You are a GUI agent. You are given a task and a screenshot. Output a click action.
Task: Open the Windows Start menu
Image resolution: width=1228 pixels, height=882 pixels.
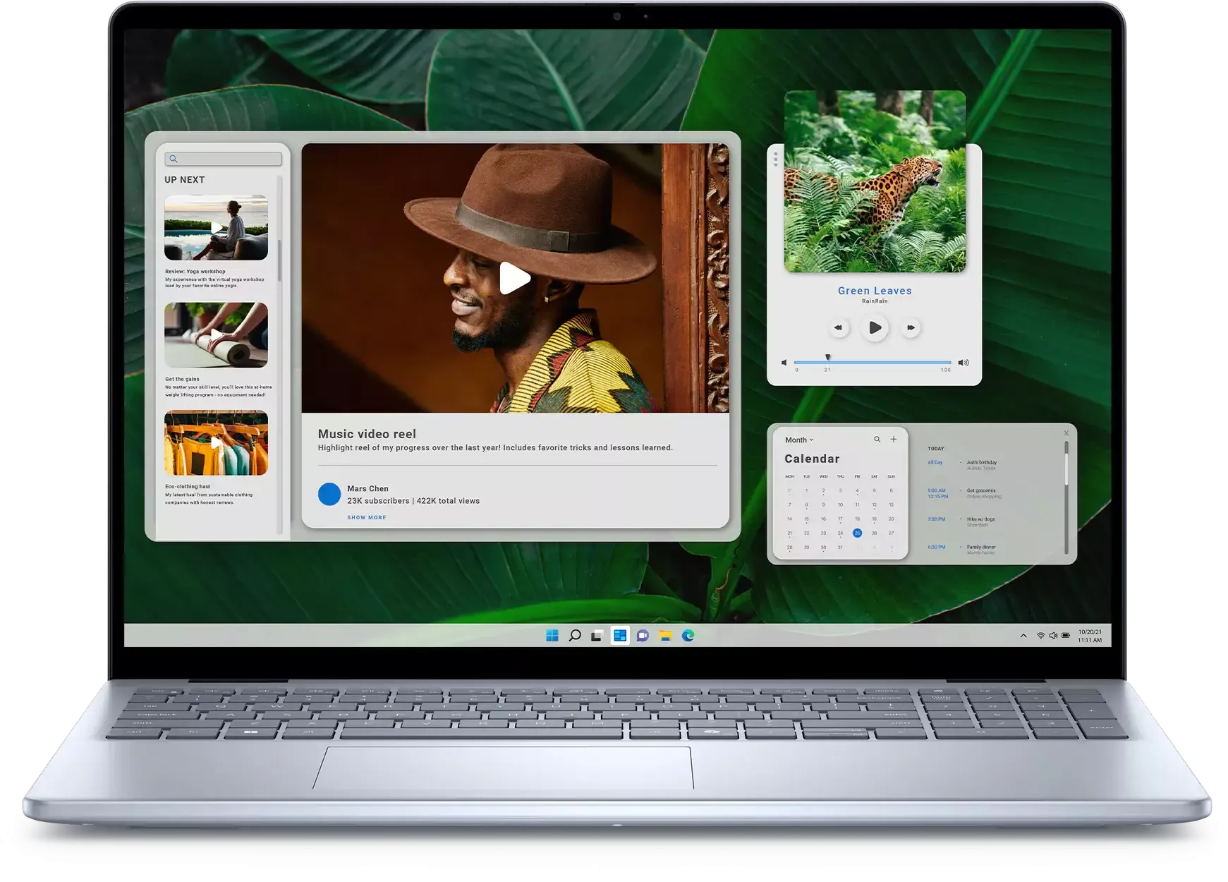[552, 636]
